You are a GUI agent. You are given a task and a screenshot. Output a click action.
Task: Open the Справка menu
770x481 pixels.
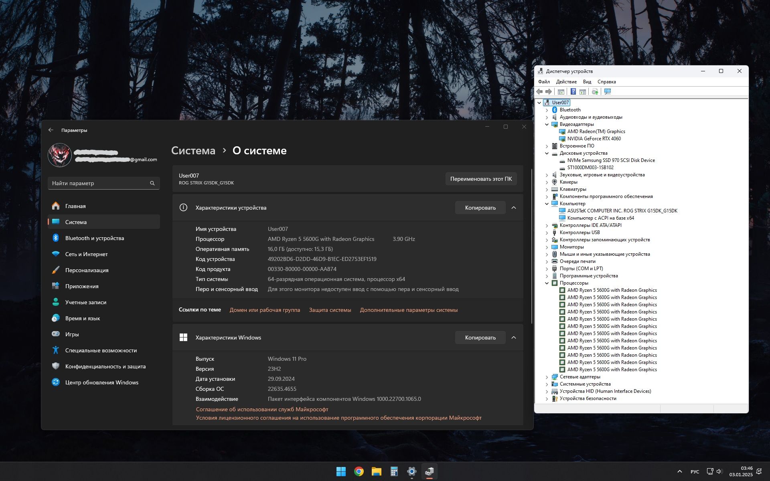pyautogui.click(x=607, y=82)
